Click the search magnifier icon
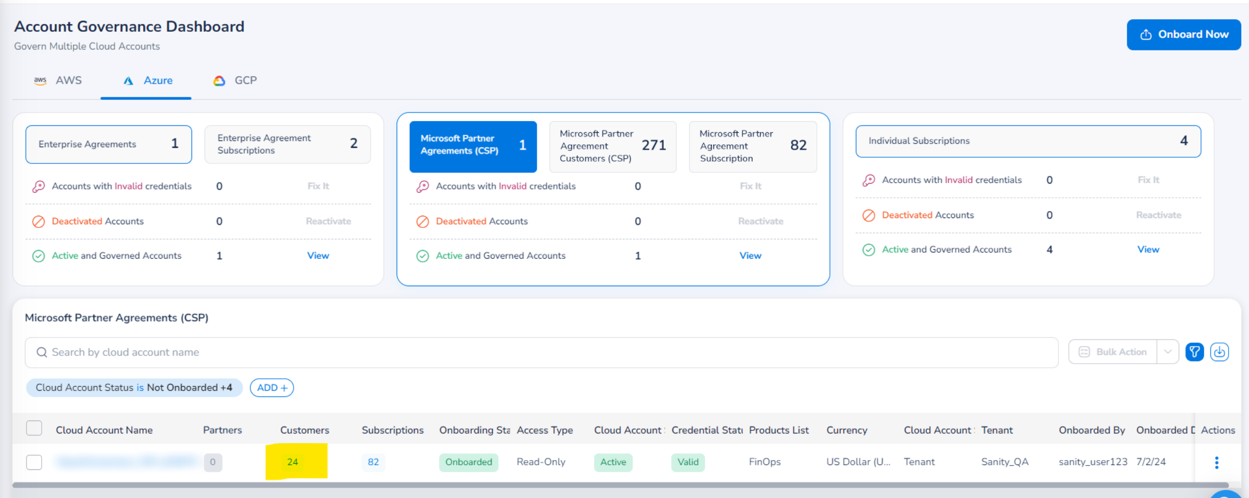Screen dimensions: 1249x498 tap(42, 352)
